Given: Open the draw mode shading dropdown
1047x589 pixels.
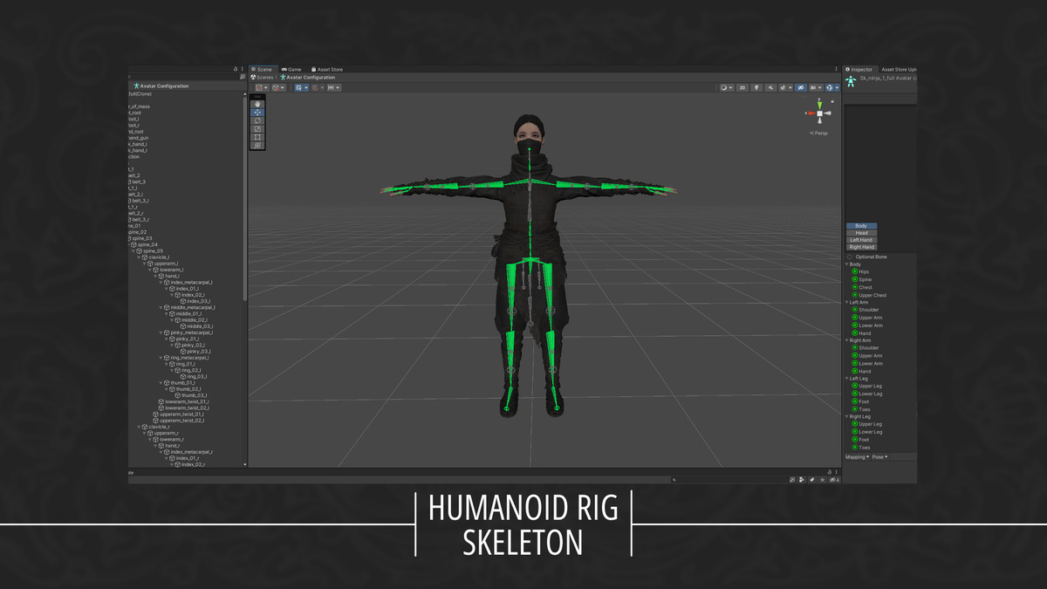Looking at the screenshot, I should click(726, 87).
